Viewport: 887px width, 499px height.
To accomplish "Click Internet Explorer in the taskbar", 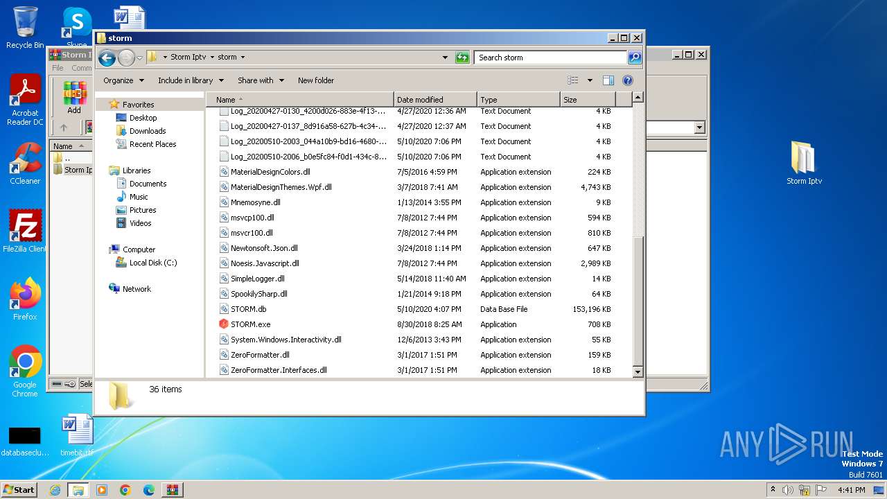I will (55, 490).
